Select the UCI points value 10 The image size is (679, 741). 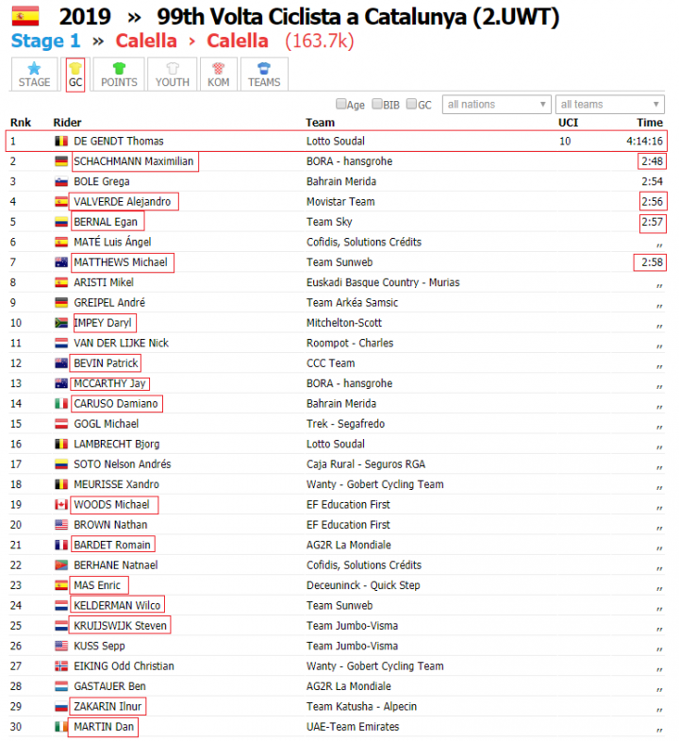coord(565,142)
